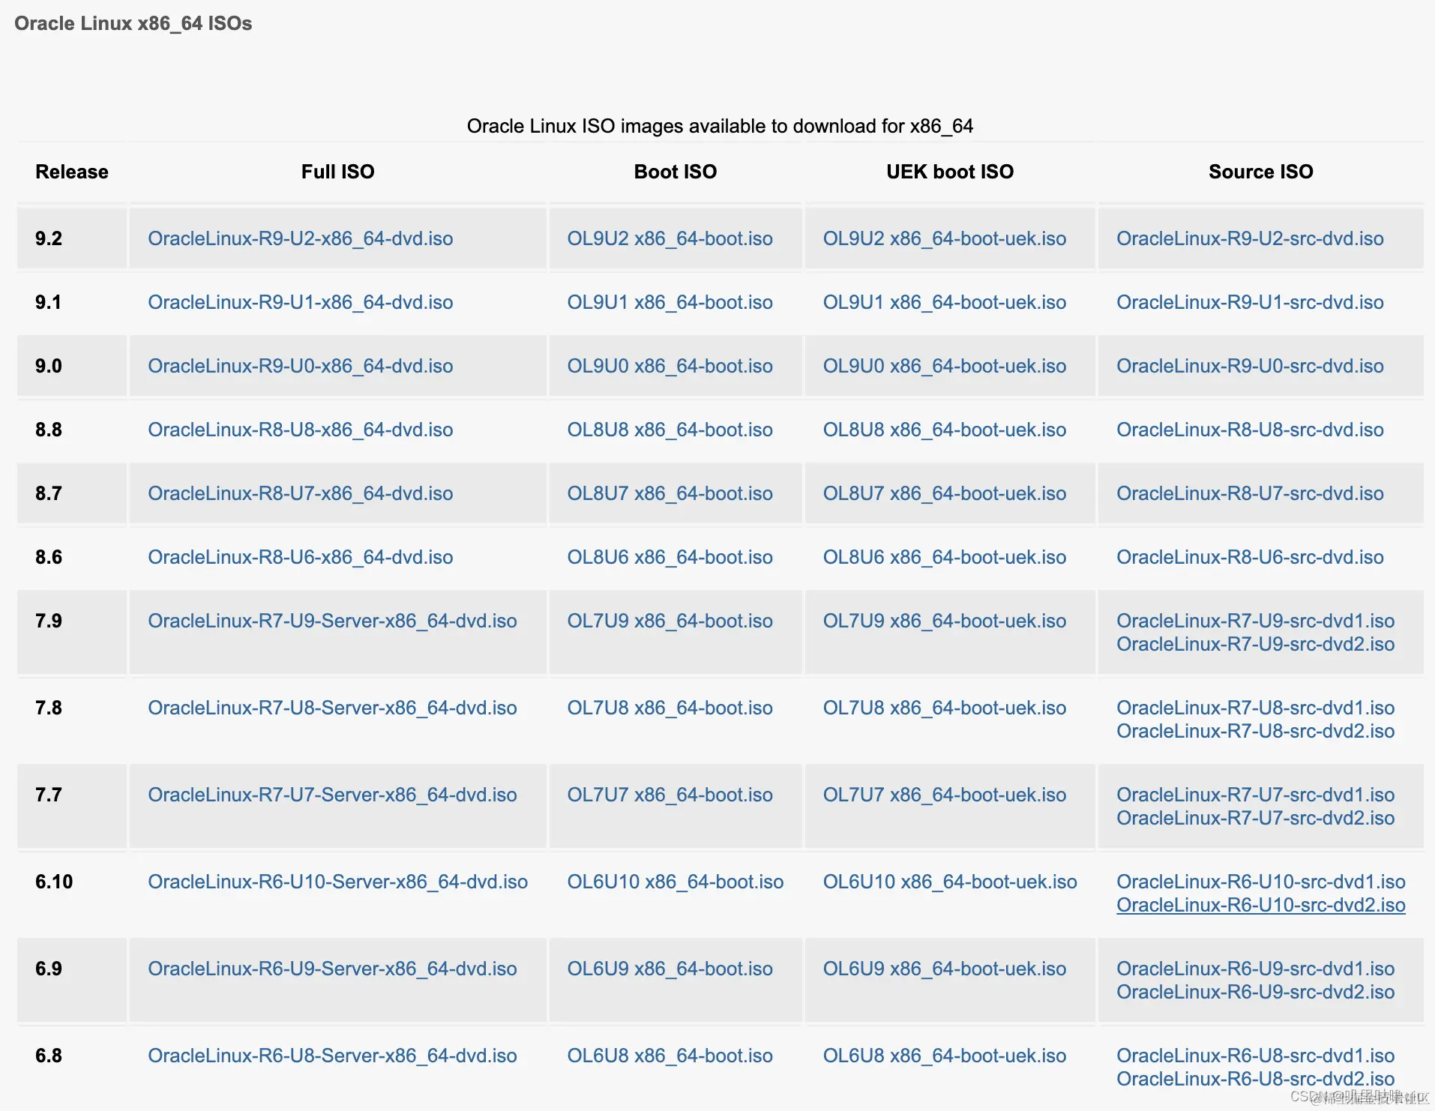Click the Source ISO column header
1435x1111 pixels.
pos(1260,172)
